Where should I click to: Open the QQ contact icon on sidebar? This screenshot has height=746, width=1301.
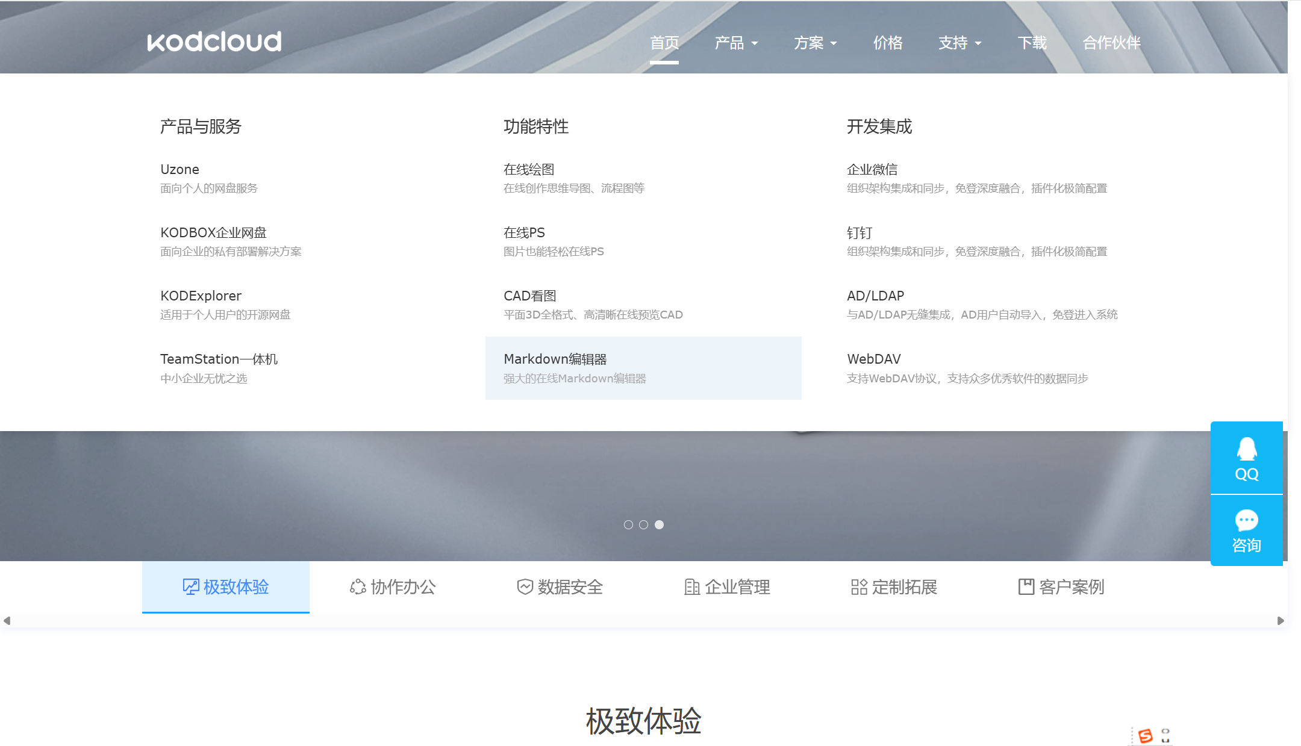point(1246,450)
